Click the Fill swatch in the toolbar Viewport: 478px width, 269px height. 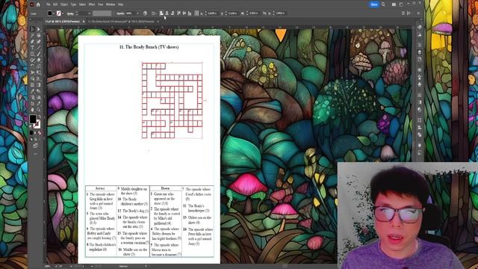[x=33, y=119]
